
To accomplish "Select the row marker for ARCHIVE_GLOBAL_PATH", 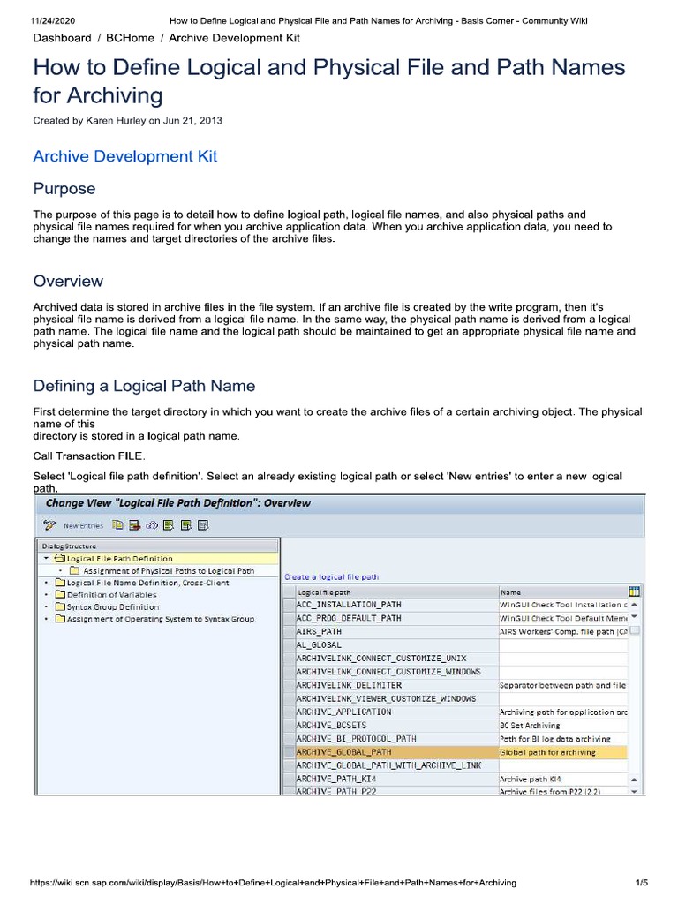I will coord(289,752).
